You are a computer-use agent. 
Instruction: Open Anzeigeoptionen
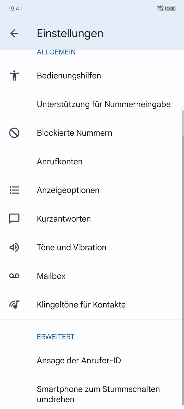point(92,190)
